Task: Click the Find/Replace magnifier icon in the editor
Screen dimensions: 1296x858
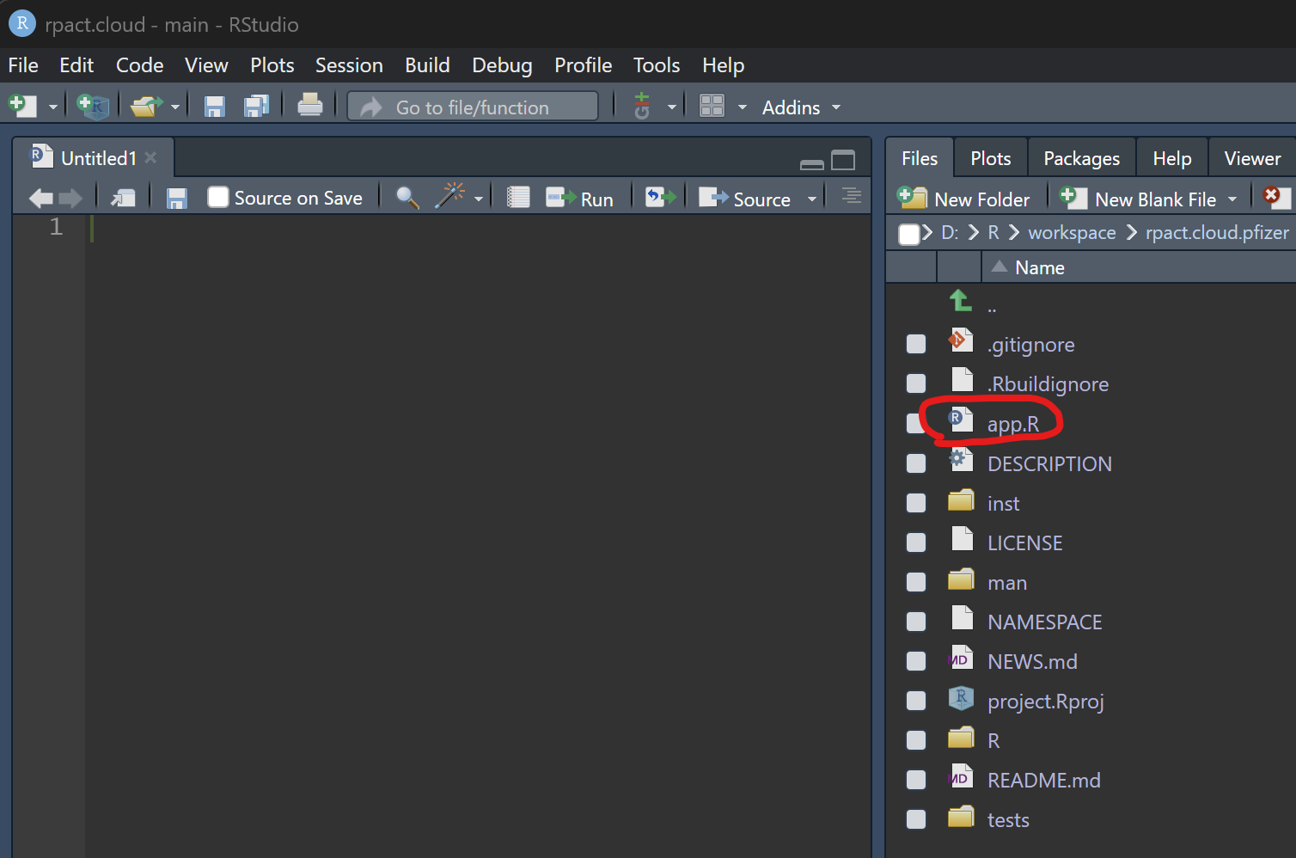Action: point(407,197)
